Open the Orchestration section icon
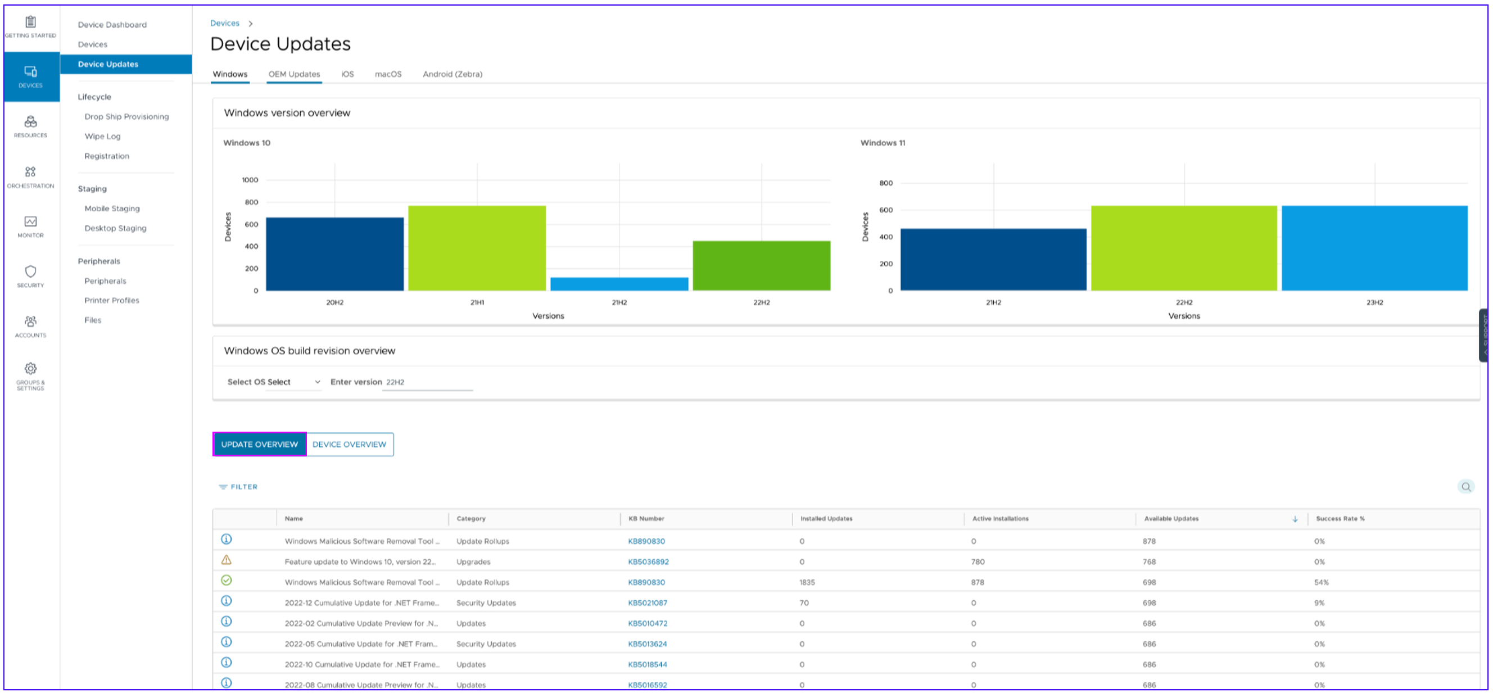 click(x=31, y=171)
